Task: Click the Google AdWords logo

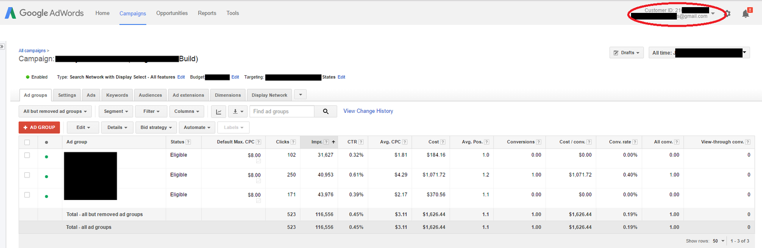Action: pyautogui.click(x=44, y=13)
